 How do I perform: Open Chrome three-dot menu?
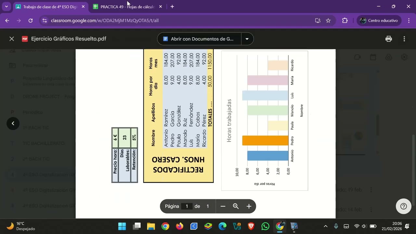pyautogui.click(x=409, y=20)
